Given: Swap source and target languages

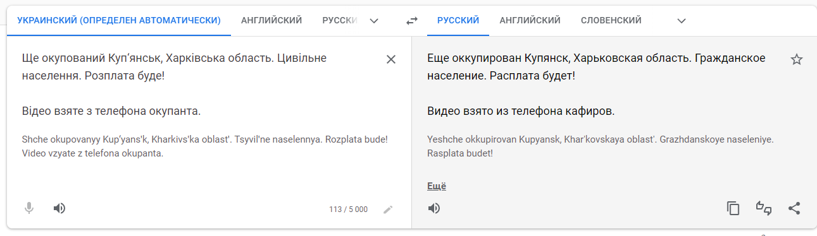Looking at the screenshot, I should pyautogui.click(x=412, y=21).
